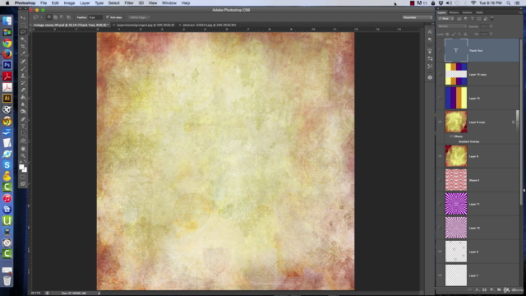
Task: Toggle the Anti-alias checkbox
Action: [x=108, y=17]
